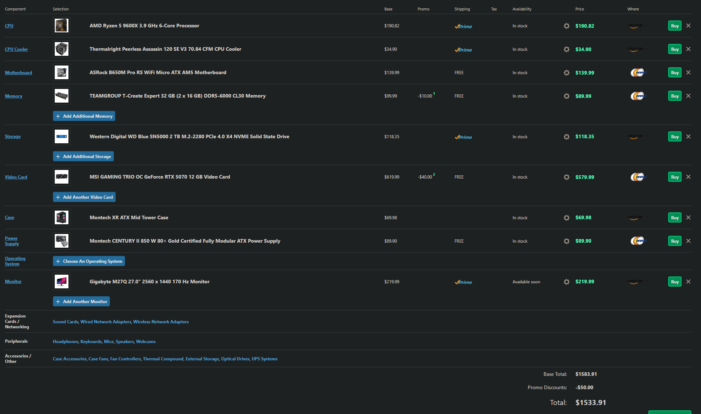Screen dimensions: 701x414
Task: Click Buy for the Montech XR case
Action: tap(674, 218)
